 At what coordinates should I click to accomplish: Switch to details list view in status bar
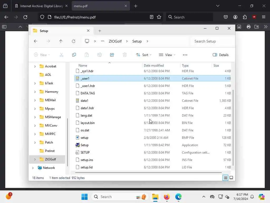[226, 178]
